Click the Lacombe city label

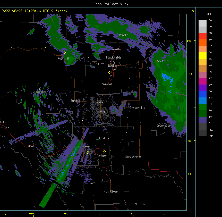[x=116, y=49]
